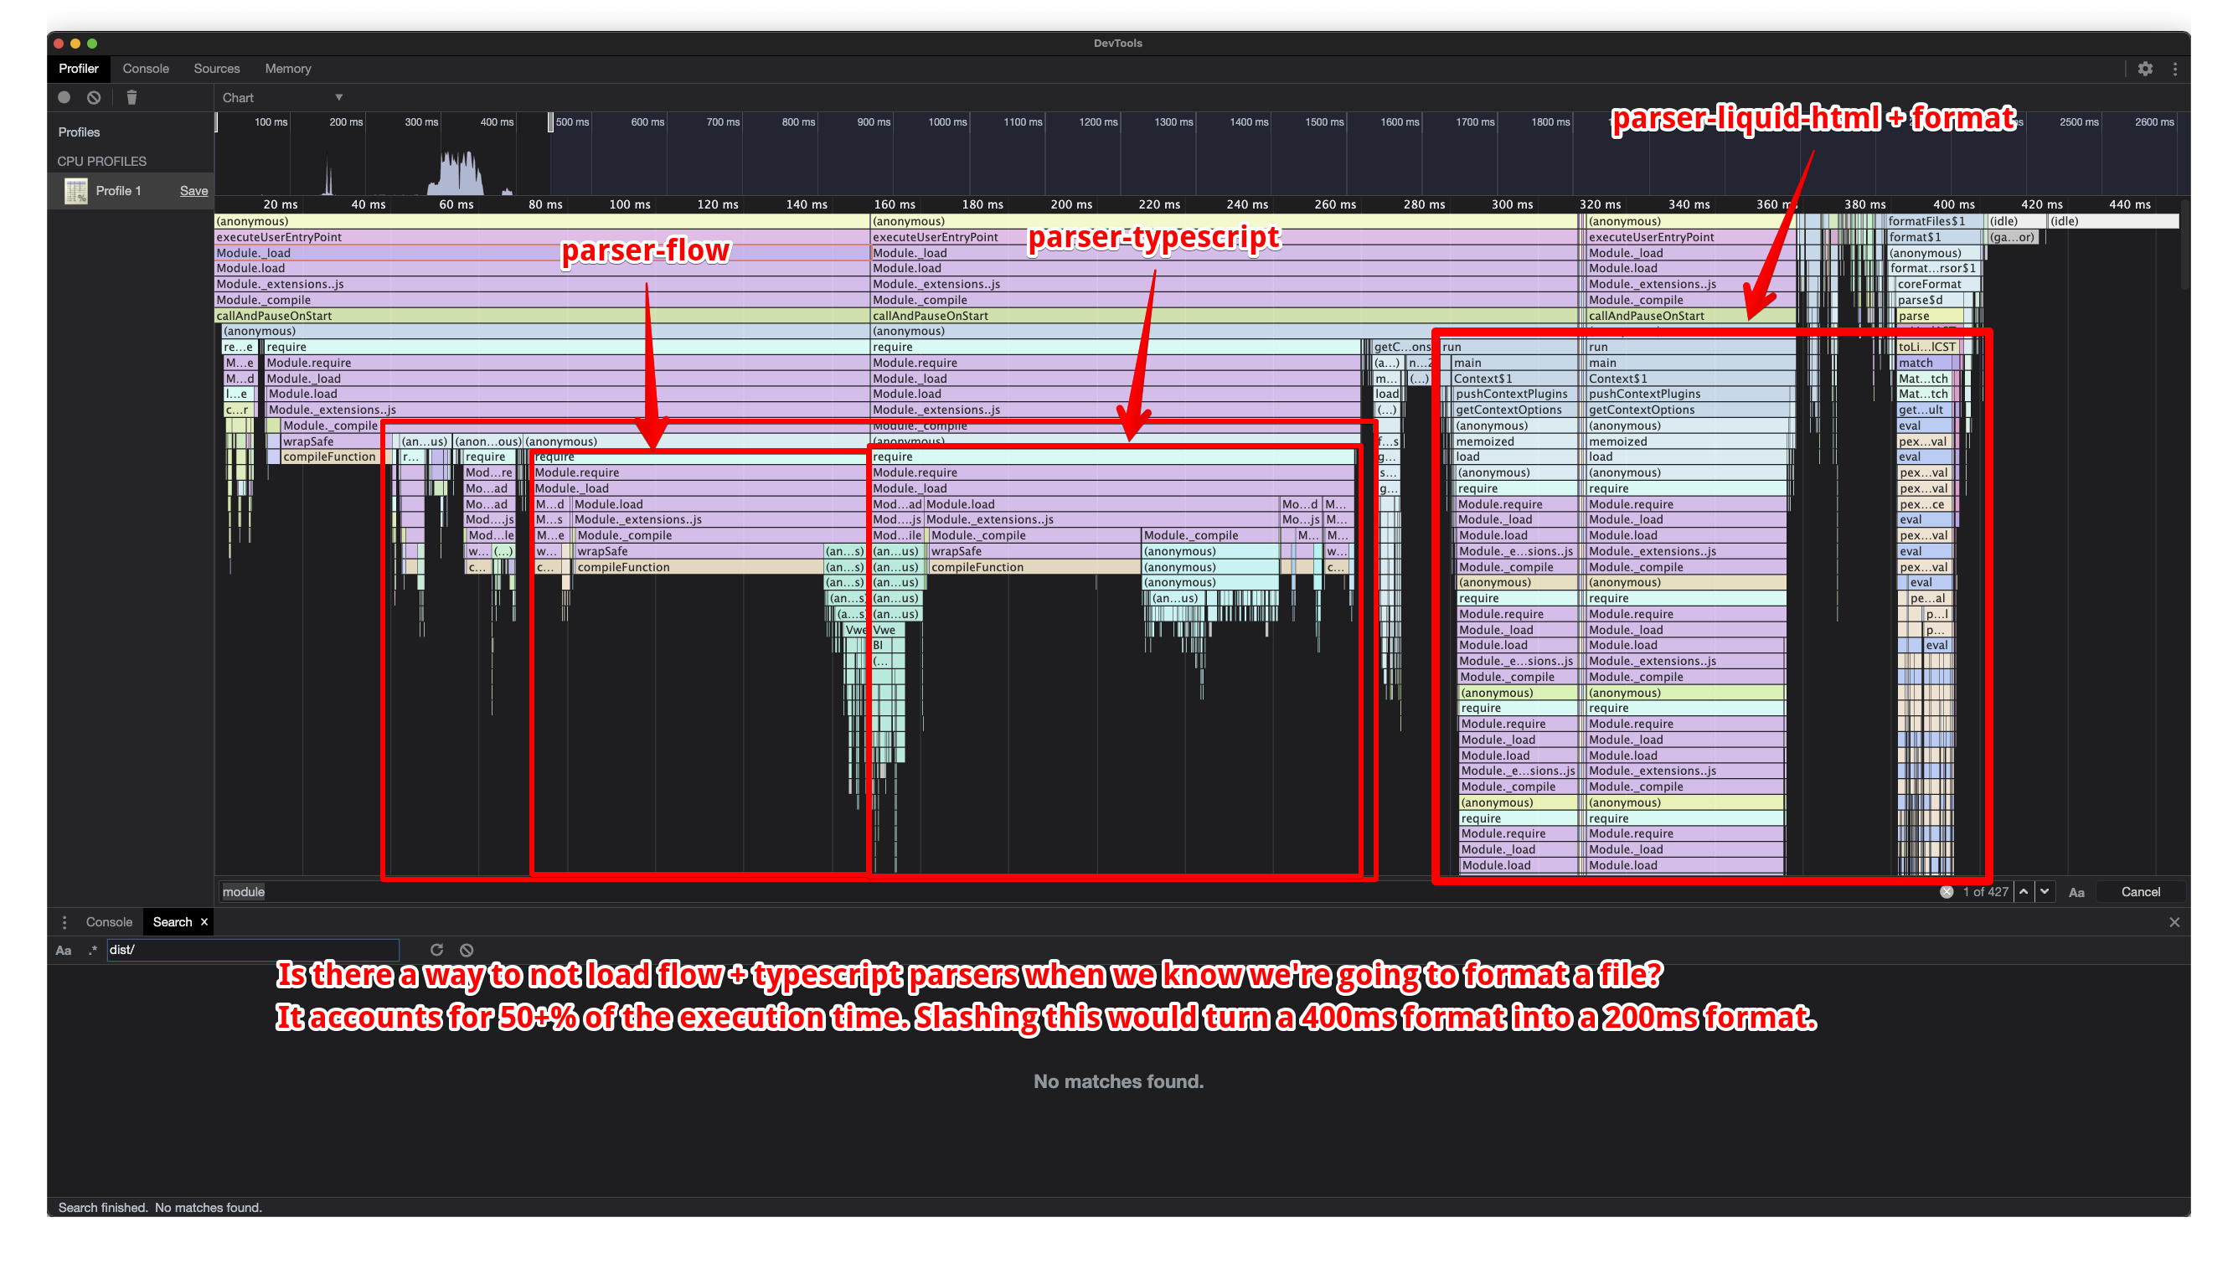Delete selected profile with trash icon
Viewport: 2238px width, 1279px height.
click(x=131, y=97)
